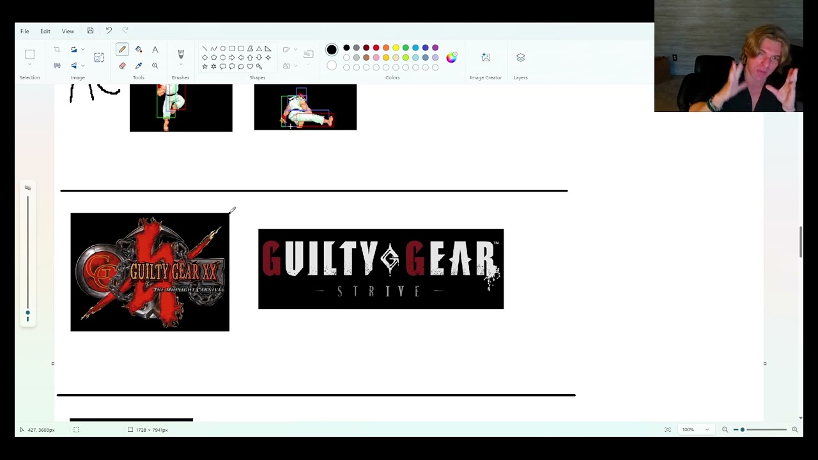This screenshot has width=818, height=460.
Task: Pick the purple color swatch
Action: 435,48
